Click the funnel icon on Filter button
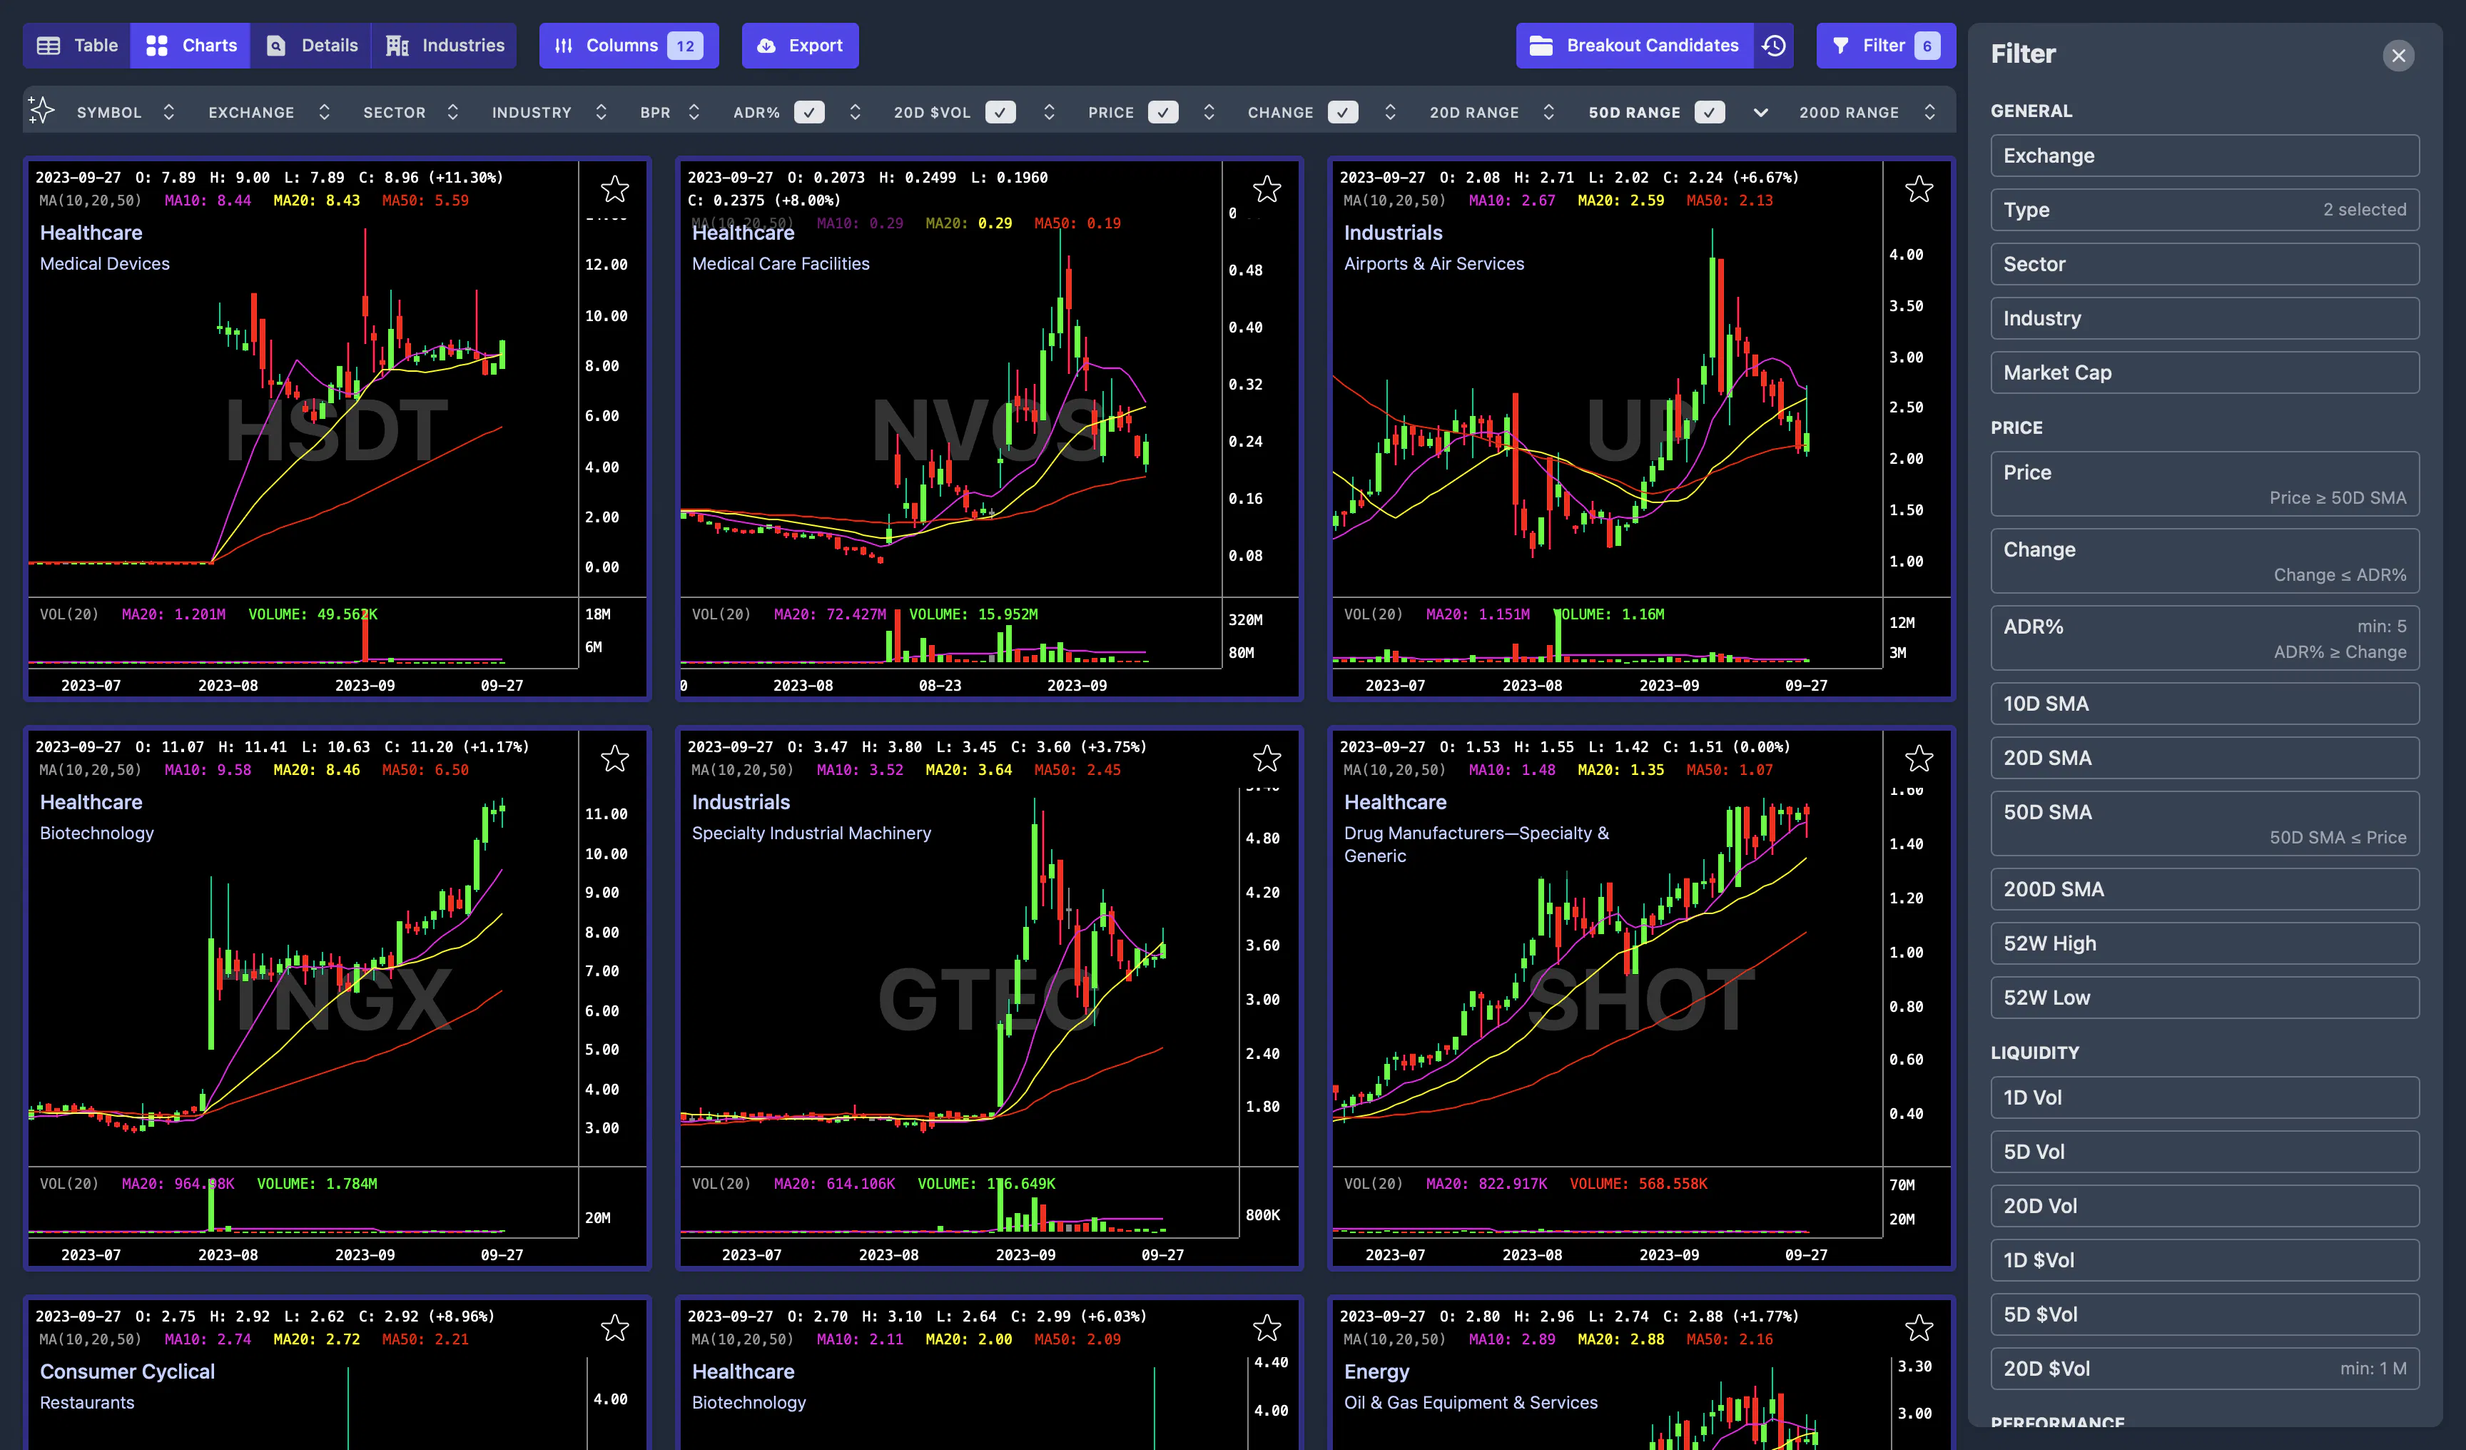The width and height of the screenshot is (2466, 1450). [x=1840, y=45]
